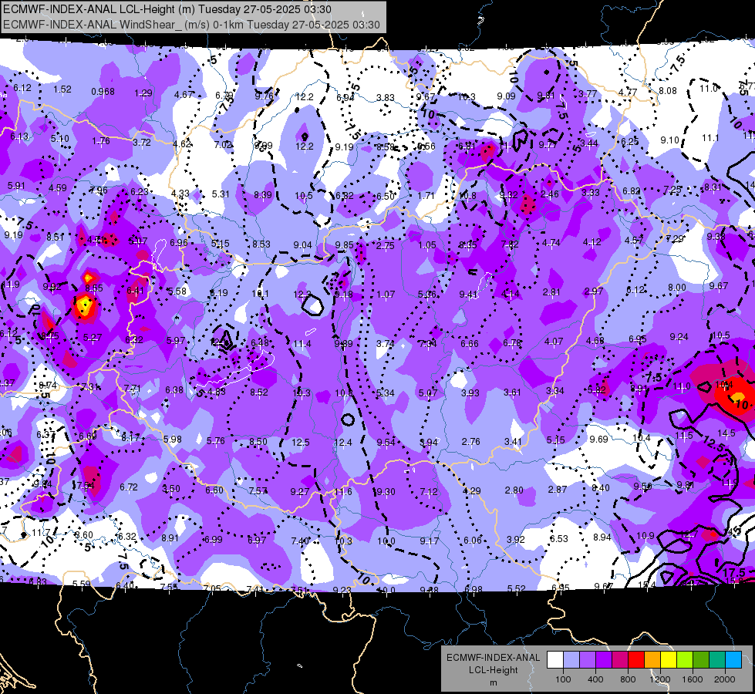The height and width of the screenshot is (694, 755).
Task: Click the LCL-Height title line in header
Action: pyautogui.click(x=167, y=9)
